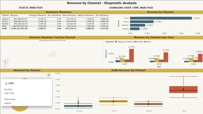Click Revenue by Channel over time title
Screen dimensions: 203x114
(154, 37)
